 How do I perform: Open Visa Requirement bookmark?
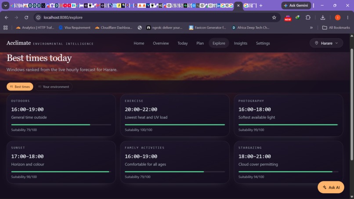[x=75, y=28]
